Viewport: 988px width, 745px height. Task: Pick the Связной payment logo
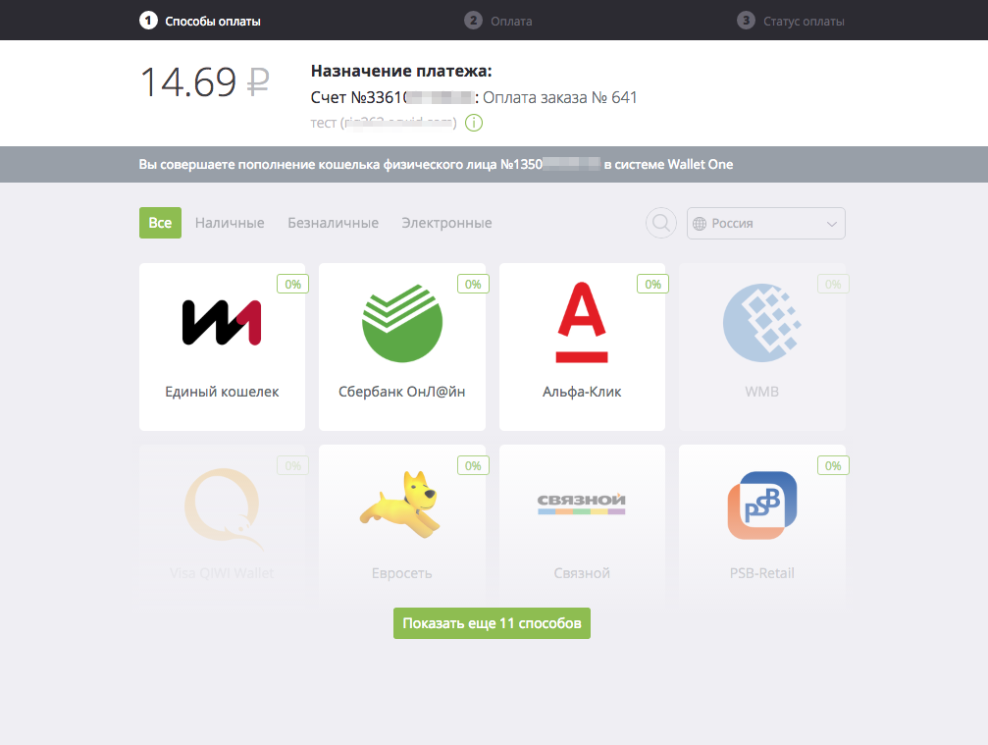pyautogui.click(x=582, y=504)
